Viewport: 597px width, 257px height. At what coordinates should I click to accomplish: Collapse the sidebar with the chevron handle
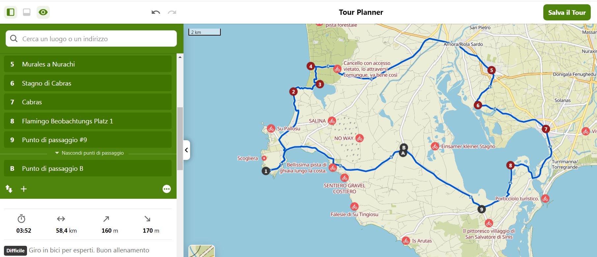[186, 150]
